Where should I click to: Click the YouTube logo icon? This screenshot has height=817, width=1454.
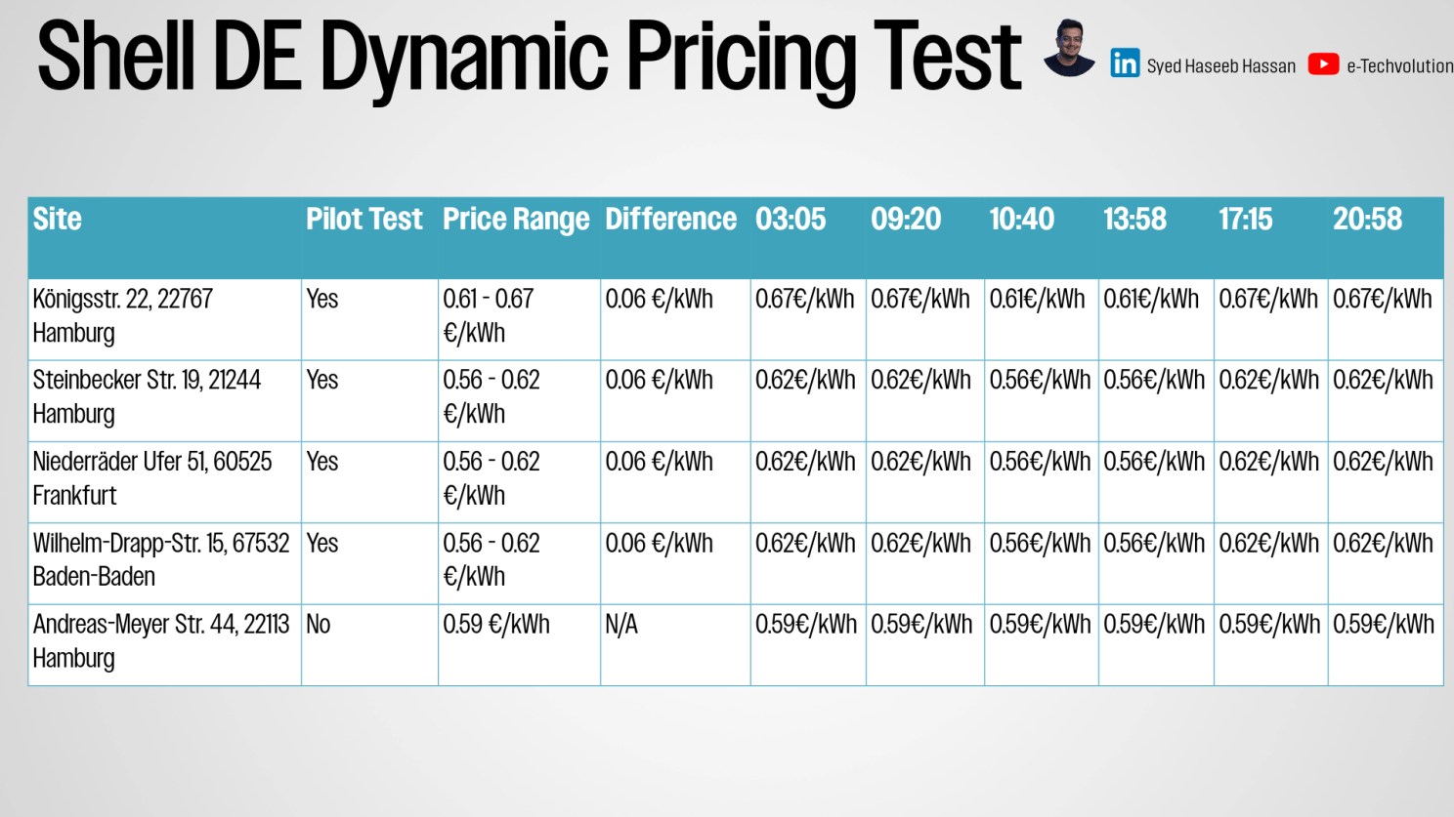[1323, 64]
